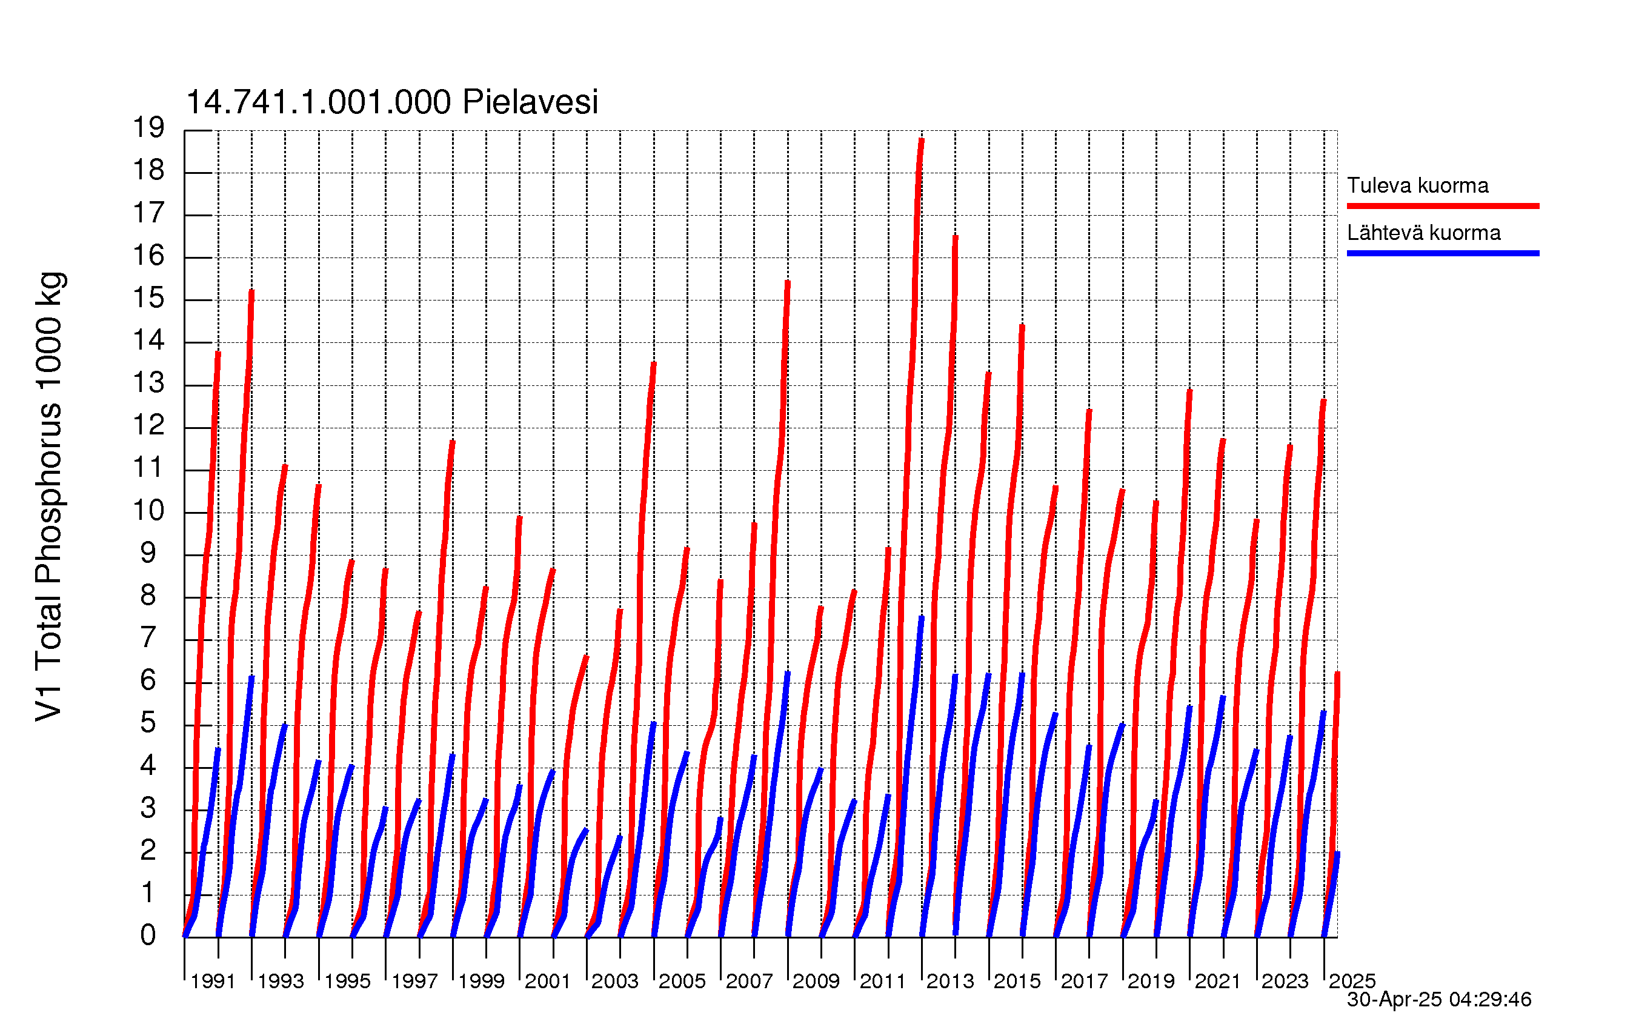Click the y-axis tick value 1
Viewport: 1636px width, 1030px height.
(148, 892)
